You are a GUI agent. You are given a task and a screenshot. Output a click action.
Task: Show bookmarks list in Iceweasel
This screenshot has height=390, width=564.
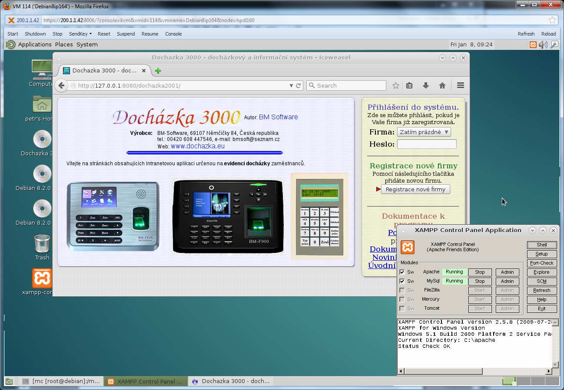click(x=409, y=85)
